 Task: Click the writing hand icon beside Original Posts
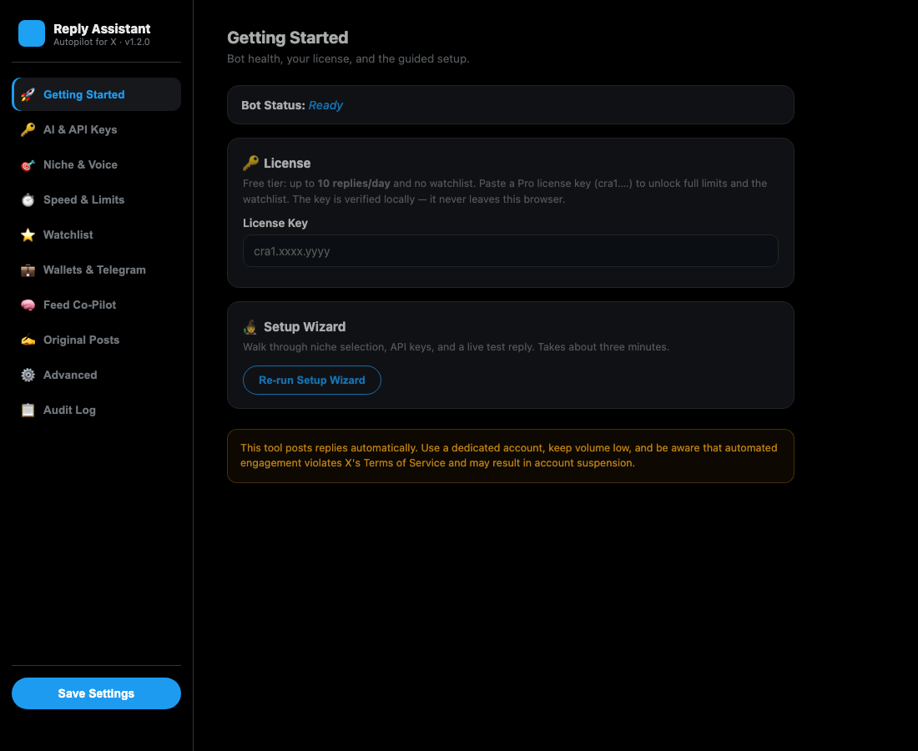pos(28,340)
